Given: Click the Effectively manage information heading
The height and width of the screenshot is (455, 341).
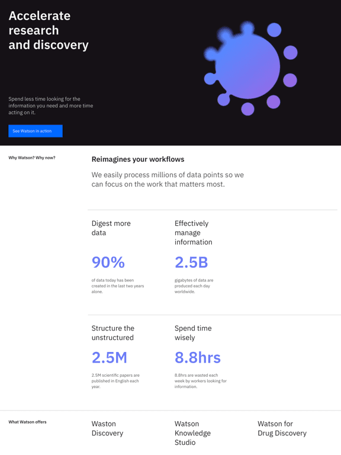Looking at the screenshot, I should tap(194, 233).
